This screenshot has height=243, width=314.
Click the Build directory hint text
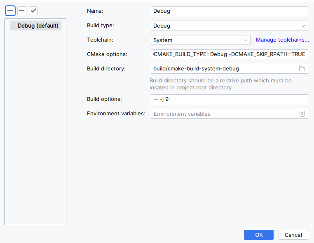point(220,84)
